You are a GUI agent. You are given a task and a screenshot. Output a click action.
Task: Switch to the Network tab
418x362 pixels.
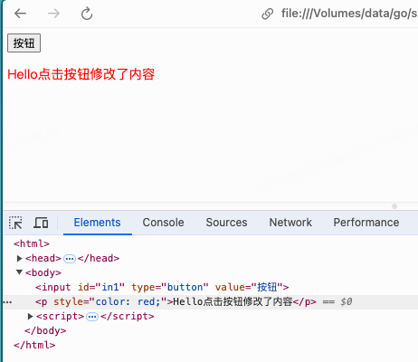coord(290,223)
